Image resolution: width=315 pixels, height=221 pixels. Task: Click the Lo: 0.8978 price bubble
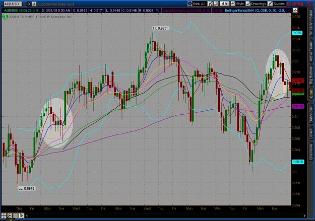tap(26, 188)
